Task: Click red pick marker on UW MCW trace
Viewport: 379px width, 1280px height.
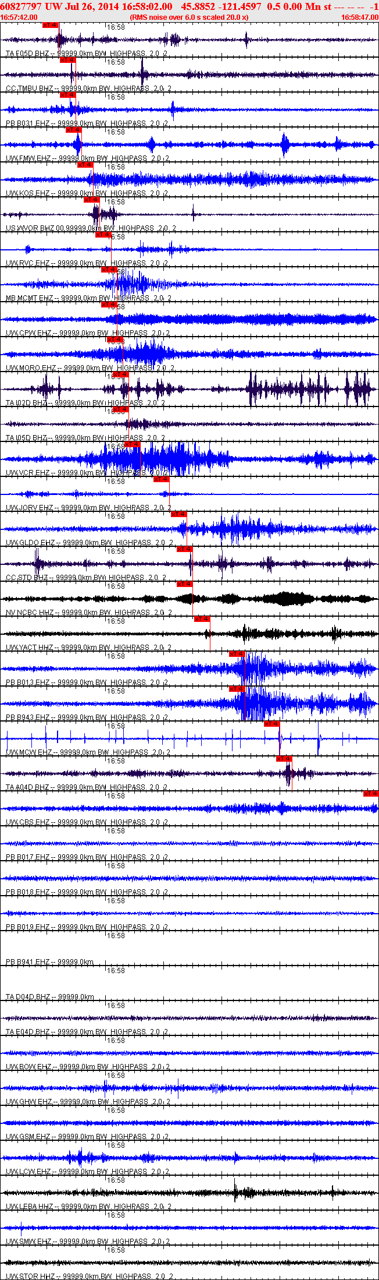Action: click(x=271, y=724)
